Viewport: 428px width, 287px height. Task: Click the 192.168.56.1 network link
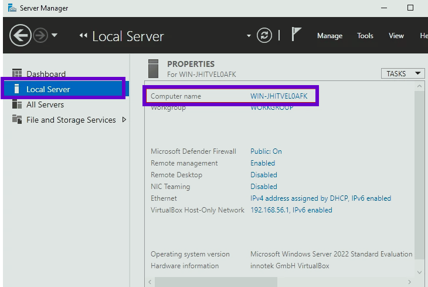tap(291, 210)
